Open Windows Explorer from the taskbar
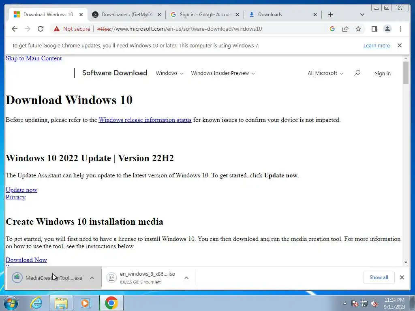 tap(61, 303)
